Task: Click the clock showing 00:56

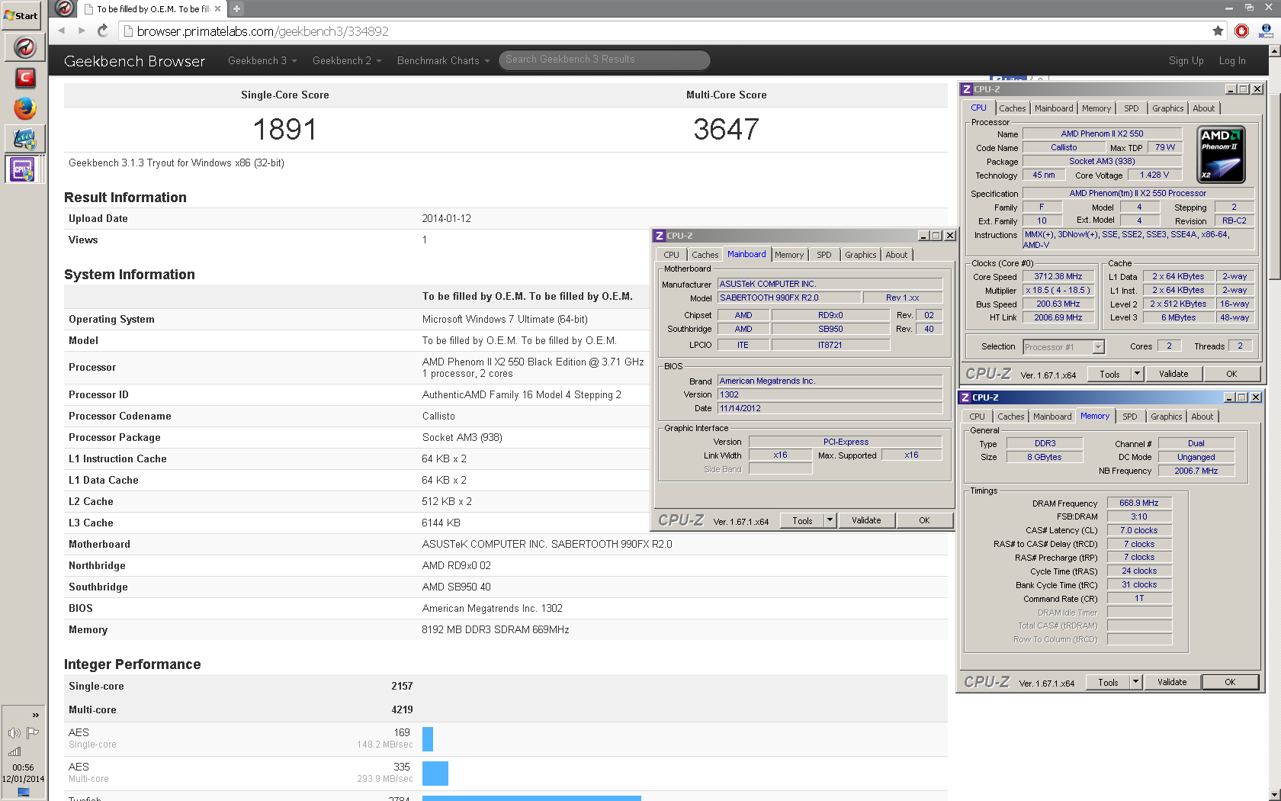Action: [23, 767]
